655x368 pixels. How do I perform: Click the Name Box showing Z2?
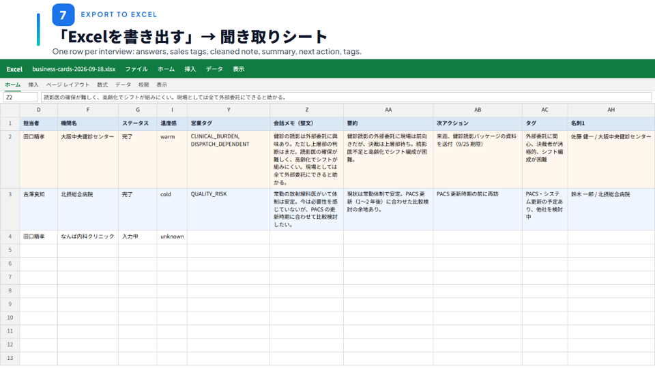pos(20,97)
